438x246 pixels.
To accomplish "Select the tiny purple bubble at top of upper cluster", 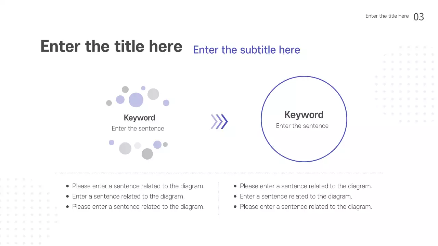I will pyautogui.click(x=143, y=88).
